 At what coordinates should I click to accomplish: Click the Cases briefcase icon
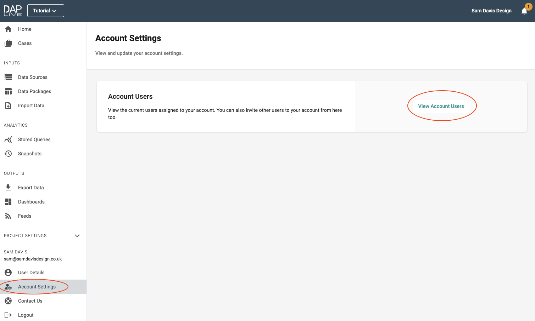pyautogui.click(x=8, y=43)
